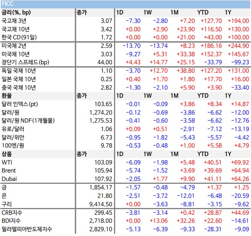Select 달러/원 NDF(1개월물) row label
251x236 pixels.
[28, 120]
